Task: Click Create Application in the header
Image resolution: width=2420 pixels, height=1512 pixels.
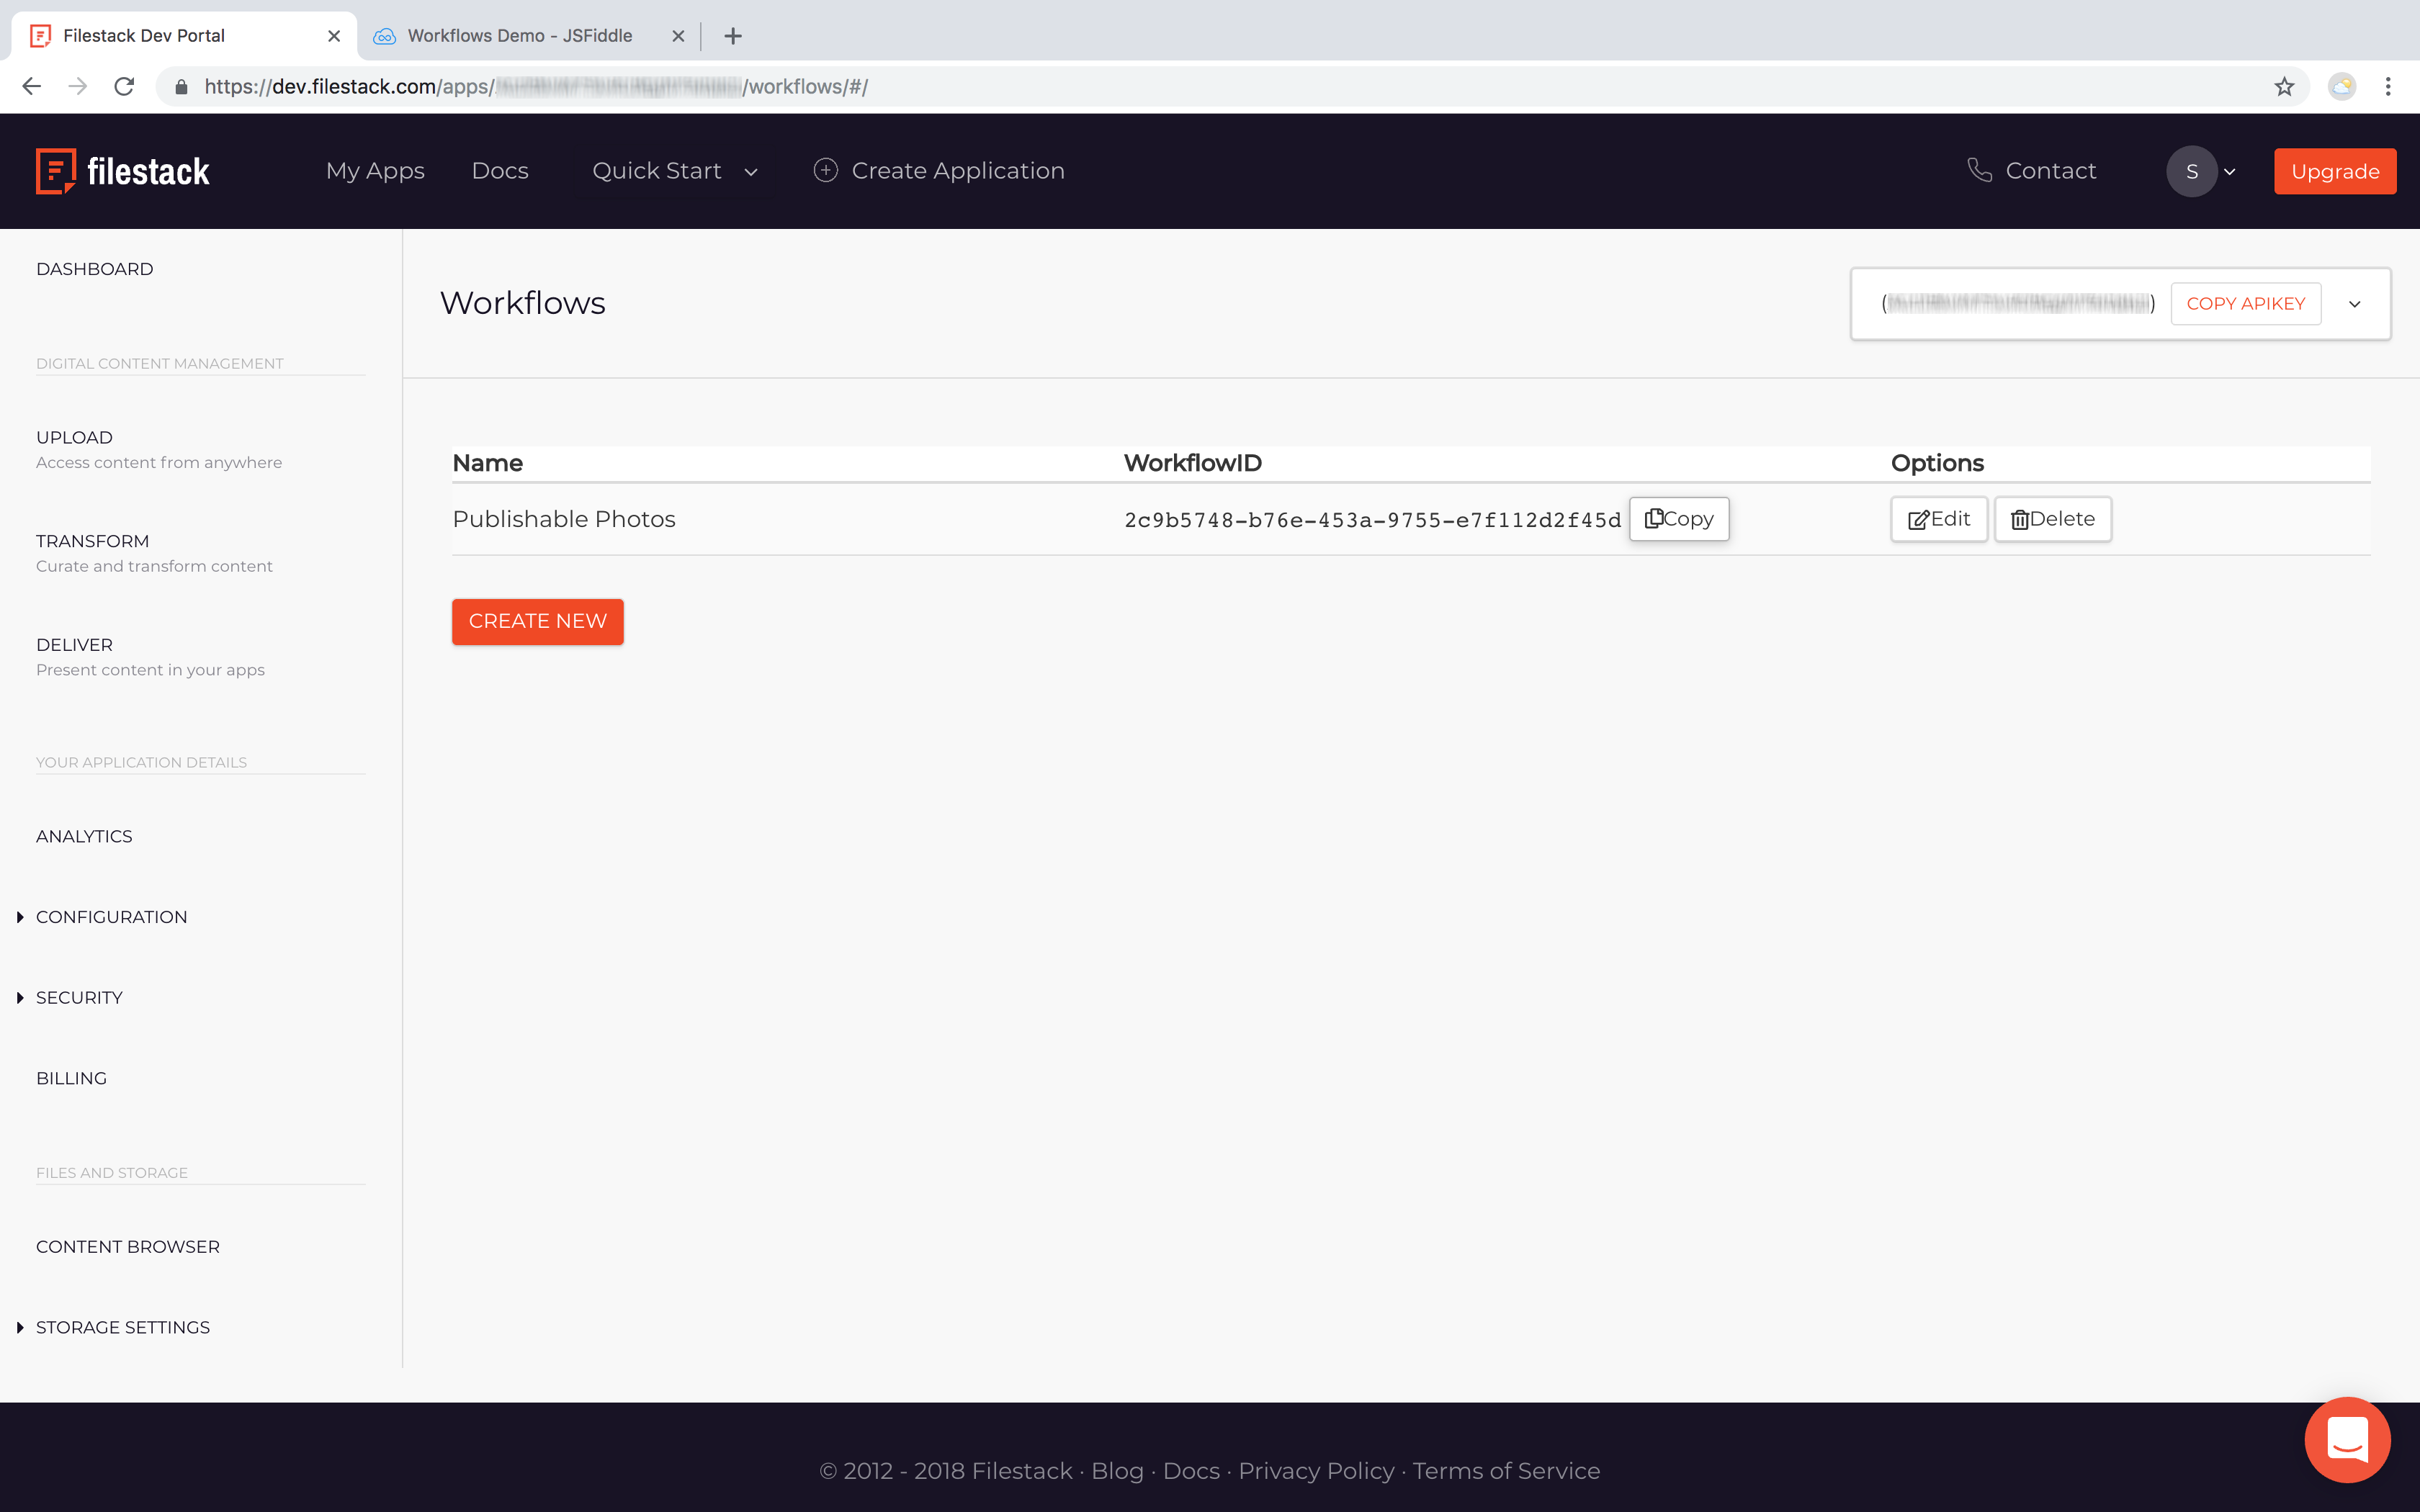Action: point(939,171)
